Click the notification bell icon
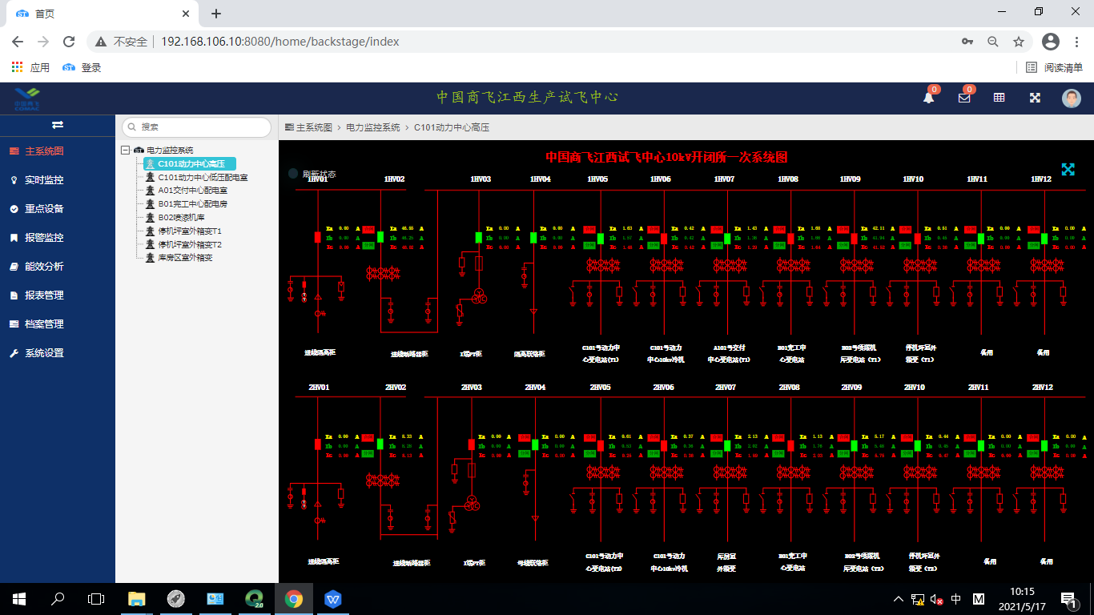 929,98
